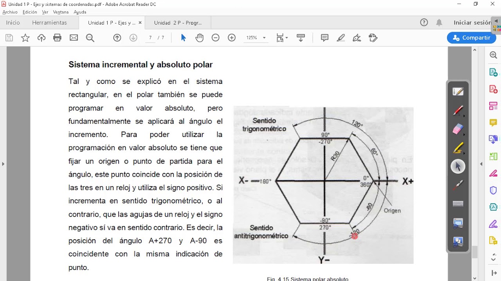Switch to the Inicio tab
The width and height of the screenshot is (501, 281).
point(13,23)
